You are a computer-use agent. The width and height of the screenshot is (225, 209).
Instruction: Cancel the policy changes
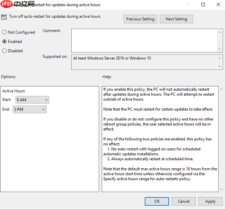click(183, 201)
